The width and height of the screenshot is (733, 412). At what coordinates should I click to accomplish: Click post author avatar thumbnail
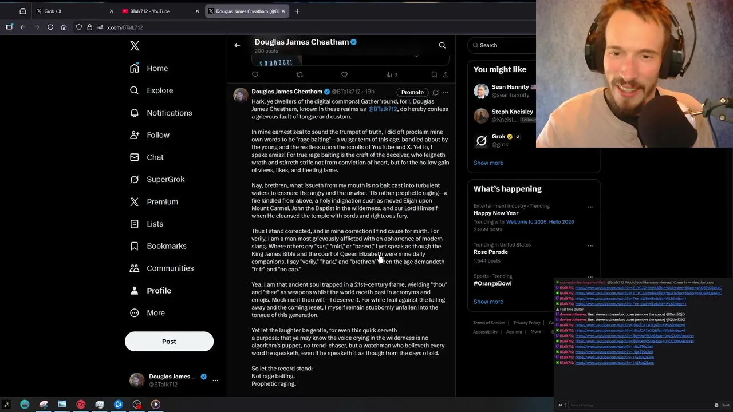[x=241, y=95]
